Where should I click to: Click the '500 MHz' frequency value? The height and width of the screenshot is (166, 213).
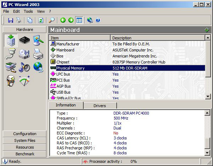point(121,118)
